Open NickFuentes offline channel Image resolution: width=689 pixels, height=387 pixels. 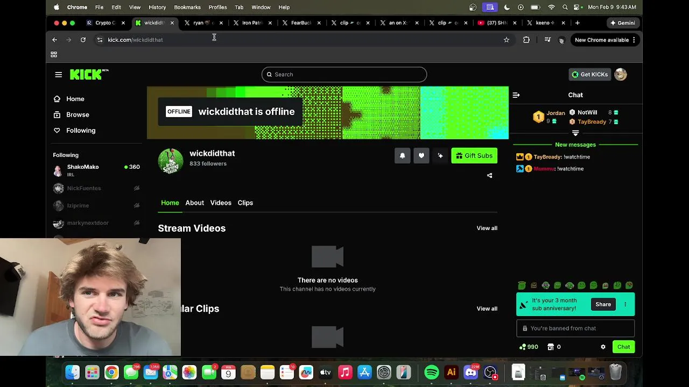[96, 188]
